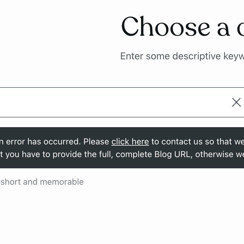Click the "Enter some descriptive" subtitle text
Screen dimensions: 244x244
182,56
